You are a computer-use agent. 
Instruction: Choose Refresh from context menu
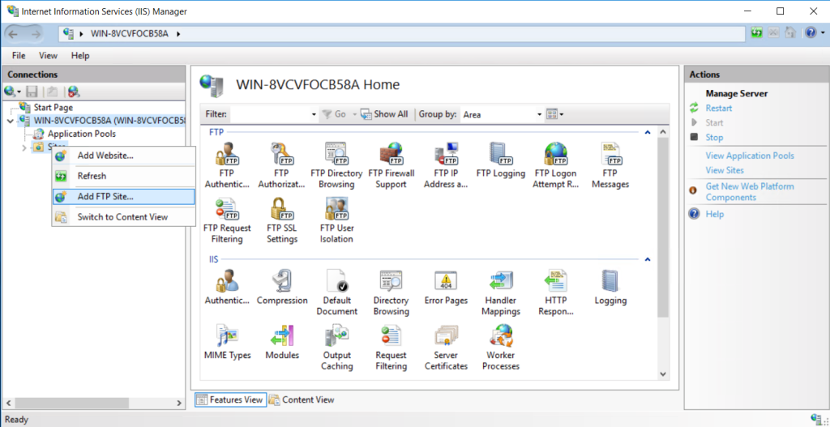click(124, 176)
